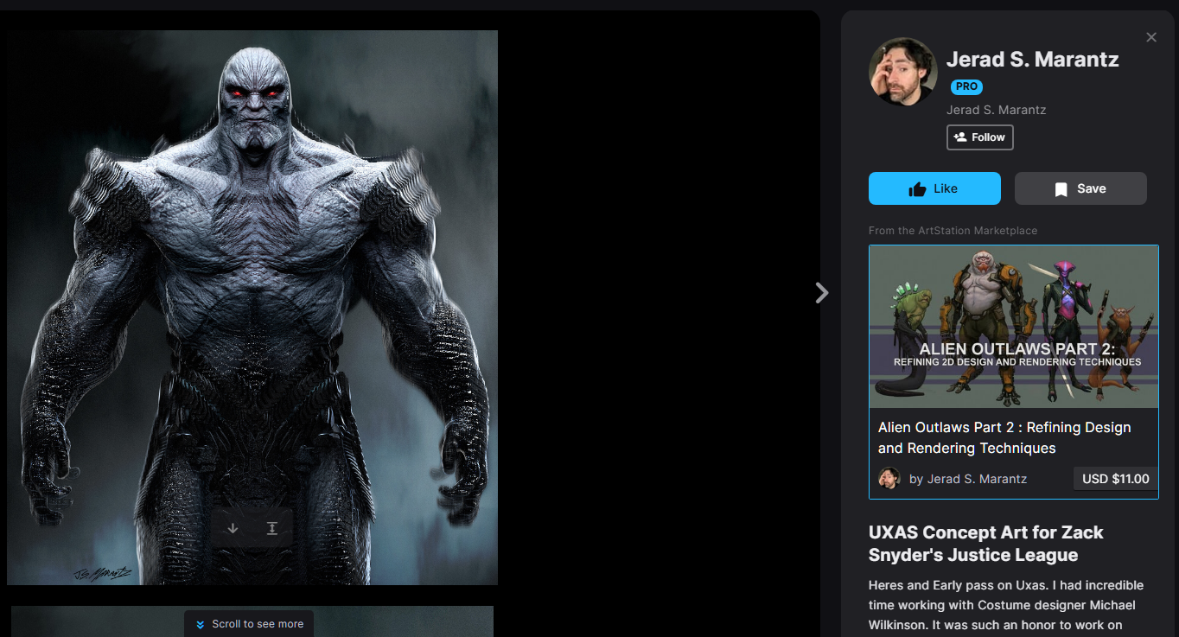Click the 'UXAS Concept Art for Zack Snyder's Justice League' title

pyautogui.click(x=986, y=544)
